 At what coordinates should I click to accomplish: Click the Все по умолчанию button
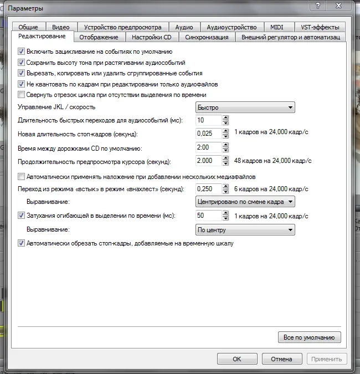pos(310,337)
